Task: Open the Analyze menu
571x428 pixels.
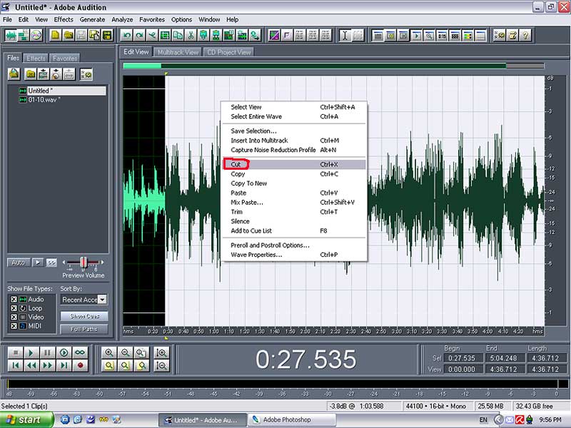Action: 122,20
